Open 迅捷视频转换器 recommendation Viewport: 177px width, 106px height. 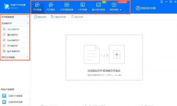coord(15,102)
